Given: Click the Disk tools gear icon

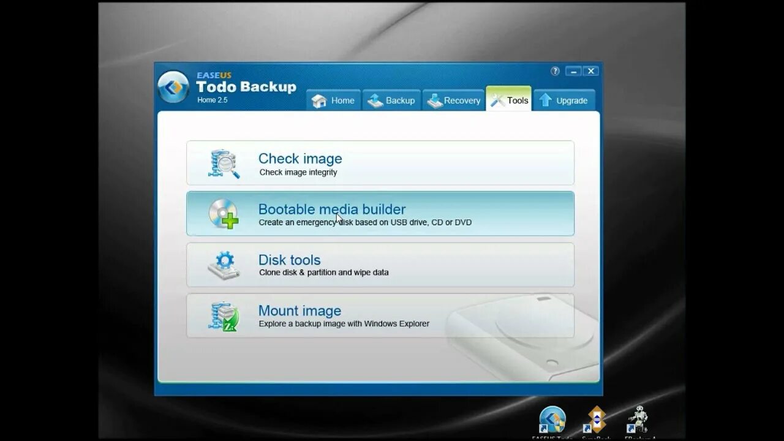Looking at the screenshot, I should point(224,265).
